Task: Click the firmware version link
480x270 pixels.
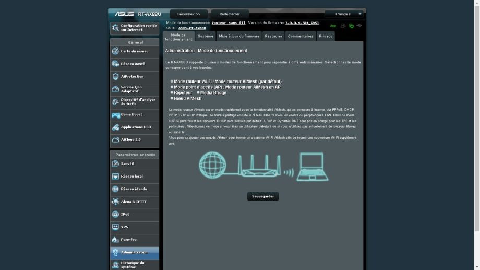Action: [302, 23]
